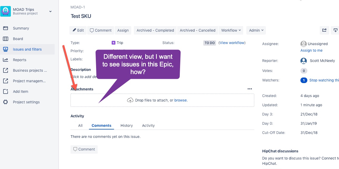Open the Summary view in sidebar
The height and width of the screenshot is (169, 339).
(x=21, y=28)
